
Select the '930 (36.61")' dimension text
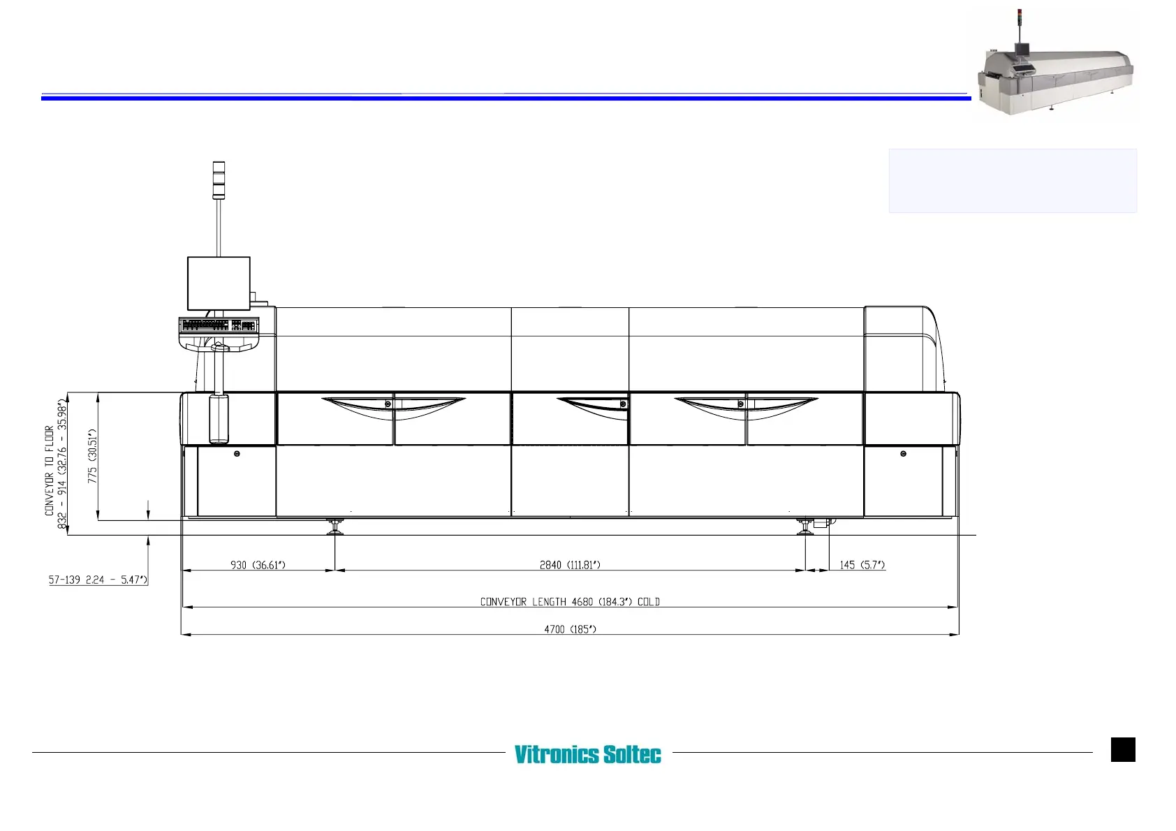click(x=258, y=564)
